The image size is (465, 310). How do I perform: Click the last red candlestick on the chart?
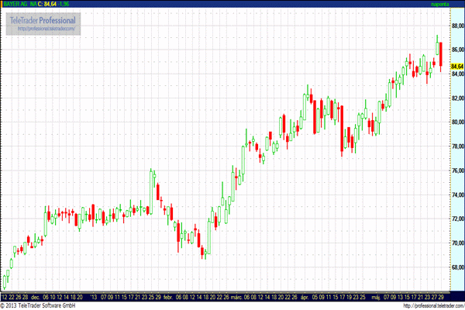click(440, 54)
